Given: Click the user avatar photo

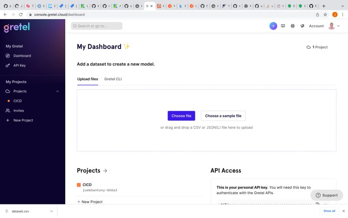Looking at the screenshot, I should pyautogui.click(x=331, y=26).
